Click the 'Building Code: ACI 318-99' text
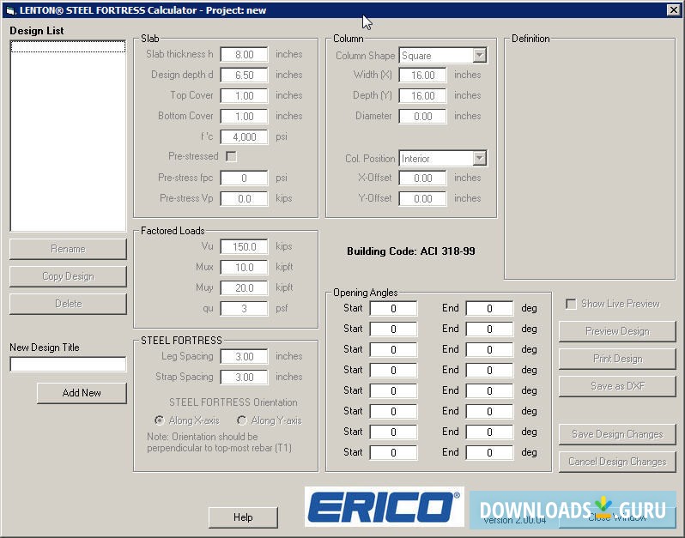This screenshot has height=538, width=685. click(410, 251)
